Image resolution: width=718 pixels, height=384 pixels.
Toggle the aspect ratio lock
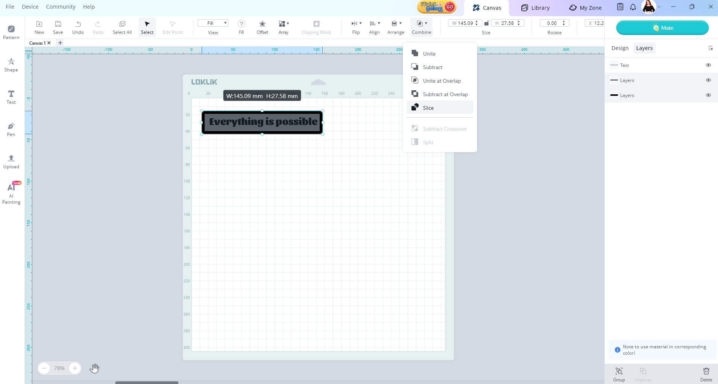tap(487, 23)
